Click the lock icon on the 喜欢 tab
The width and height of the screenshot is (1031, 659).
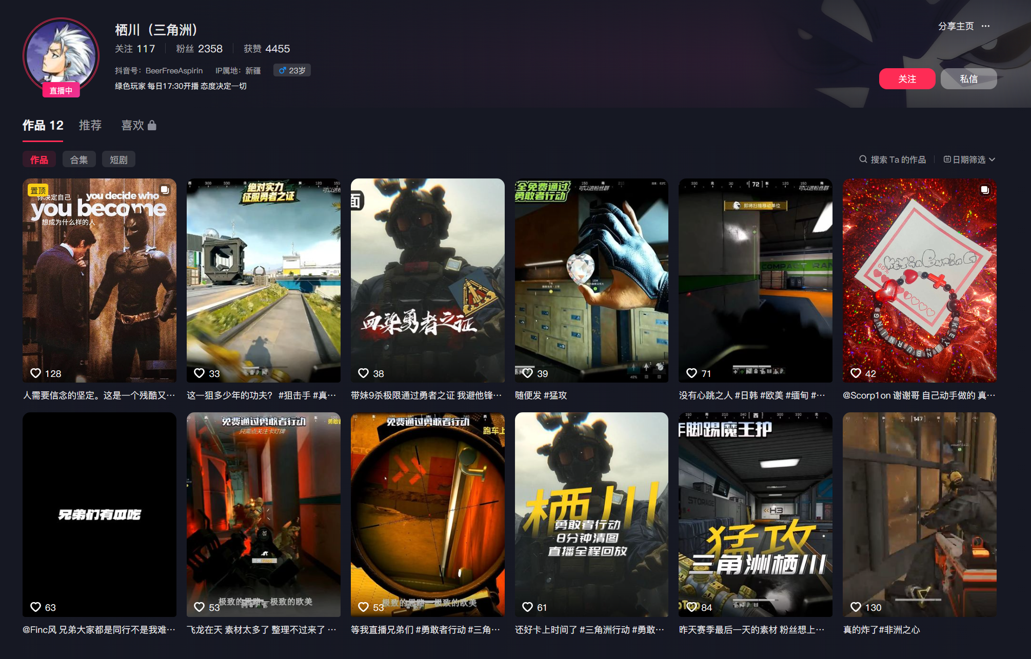tap(152, 126)
